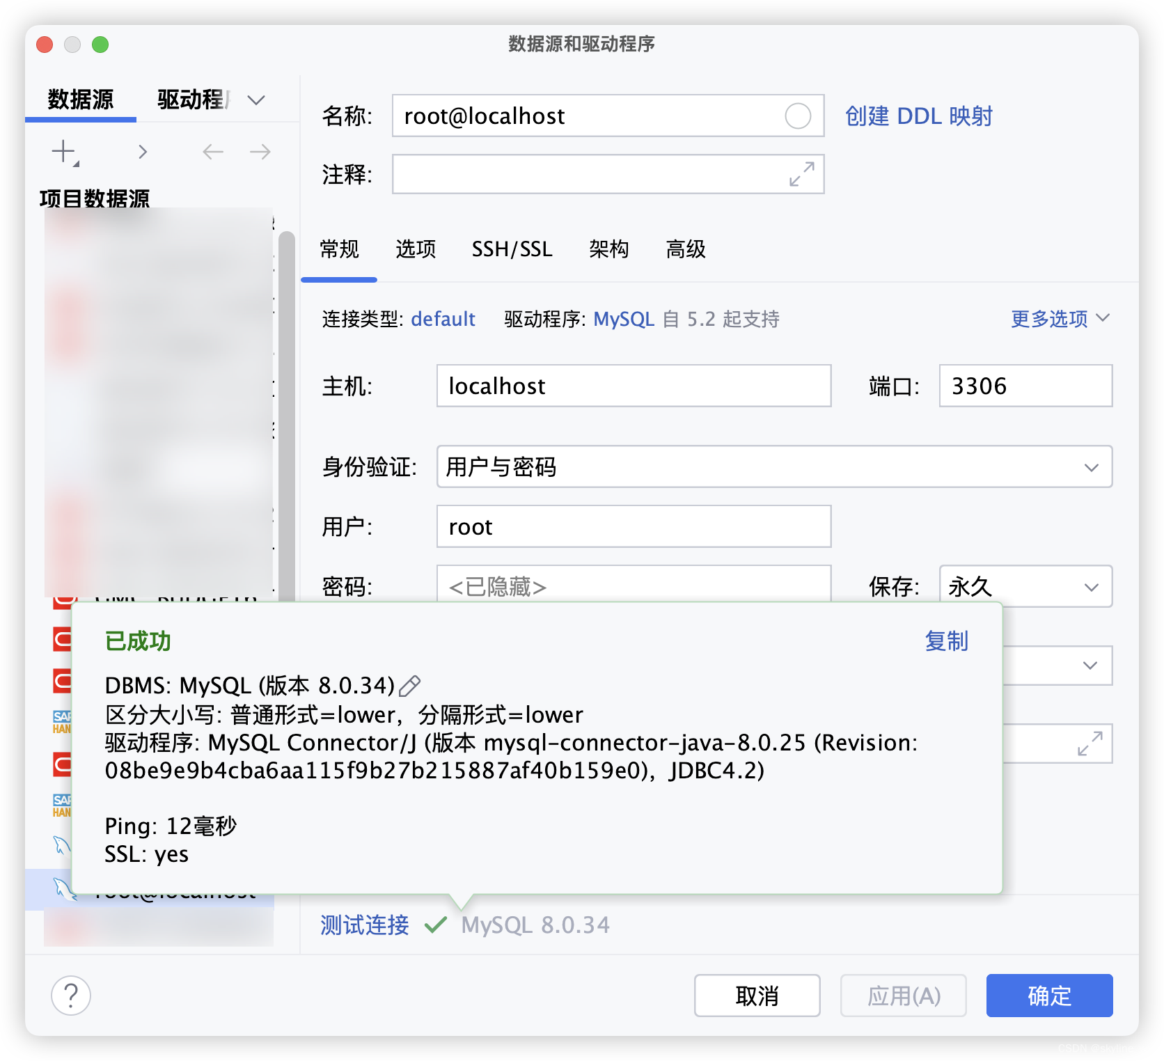
Task: Click the duplicate data source arrow icon
Action: click(x=143, y=151)
